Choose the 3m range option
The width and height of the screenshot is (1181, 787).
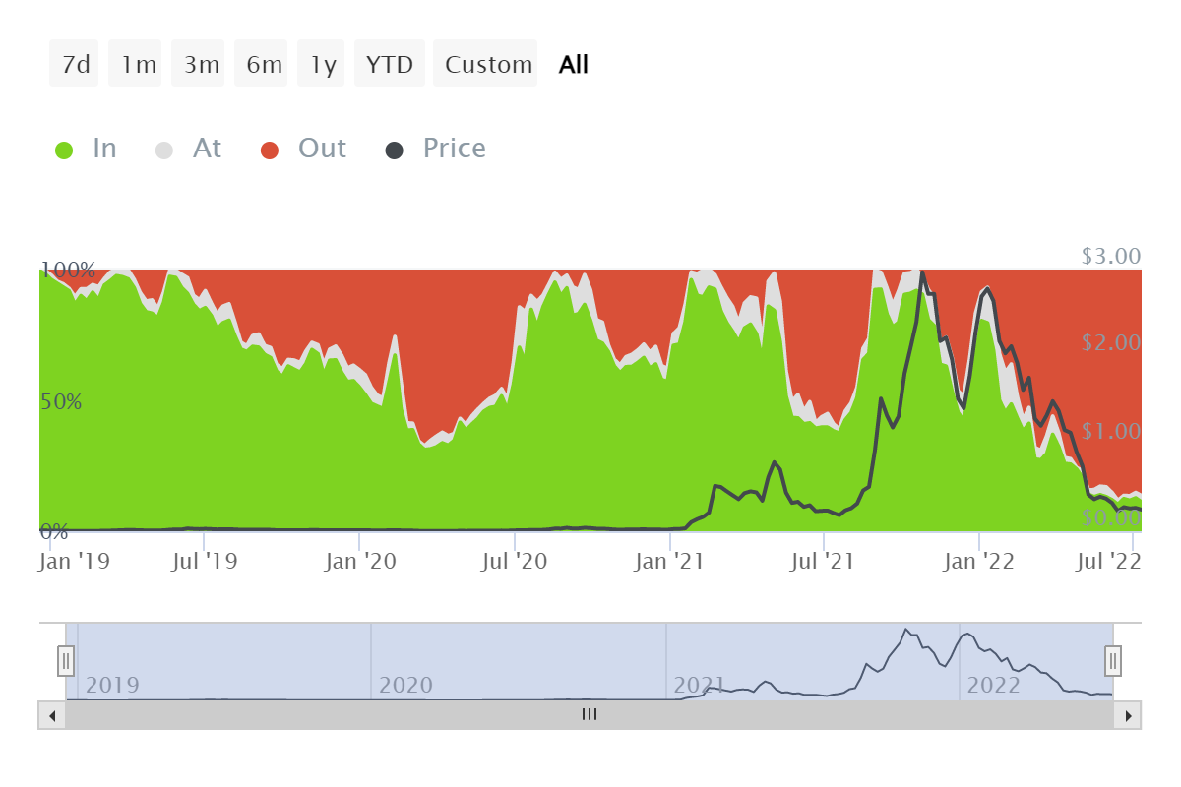(x=200, y=65)
